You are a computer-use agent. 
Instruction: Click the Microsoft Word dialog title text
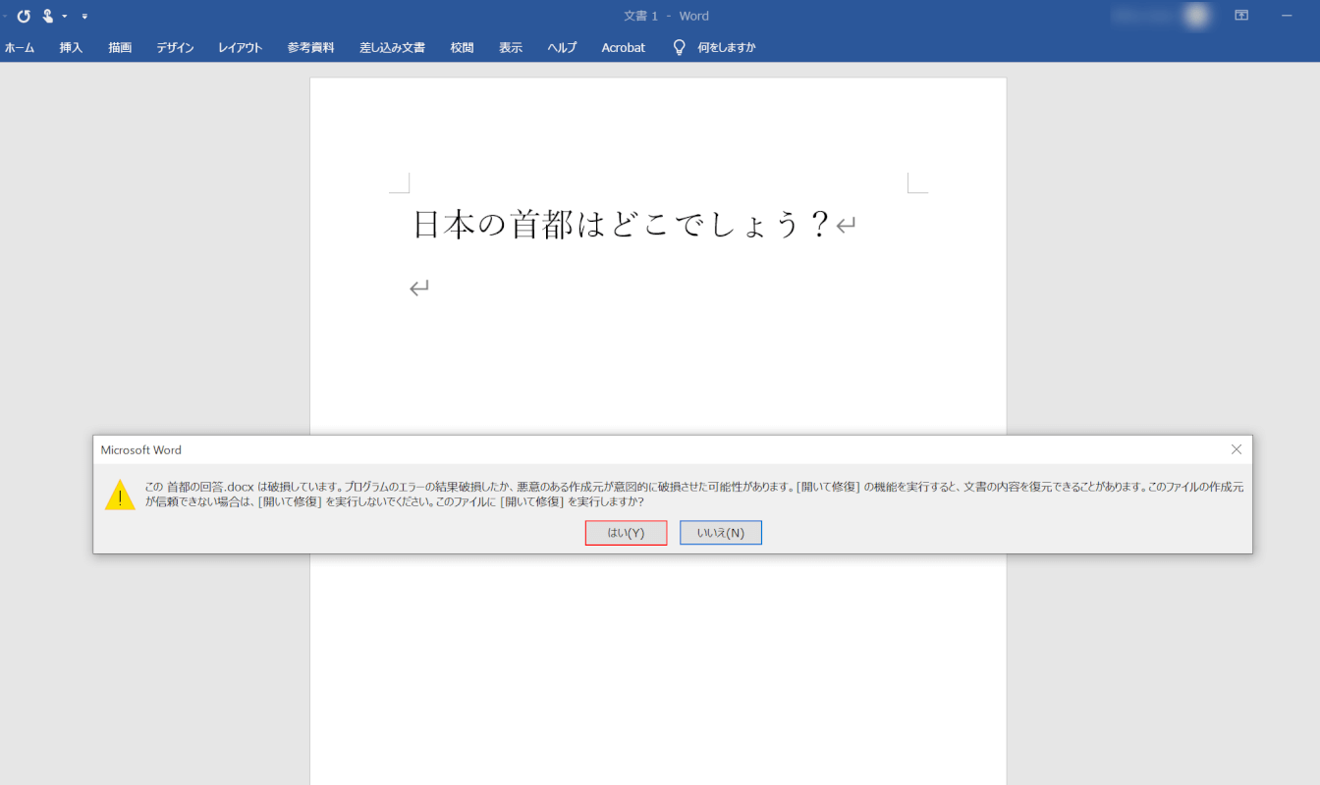click(x=141, y=449)
